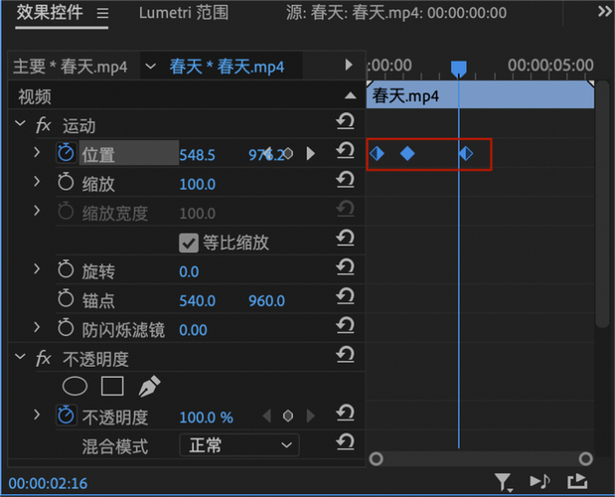
Task: Toggle the 防闪烁滤镜 animation stopwatch
Action: pyautogui.click(x=66, y=328)
